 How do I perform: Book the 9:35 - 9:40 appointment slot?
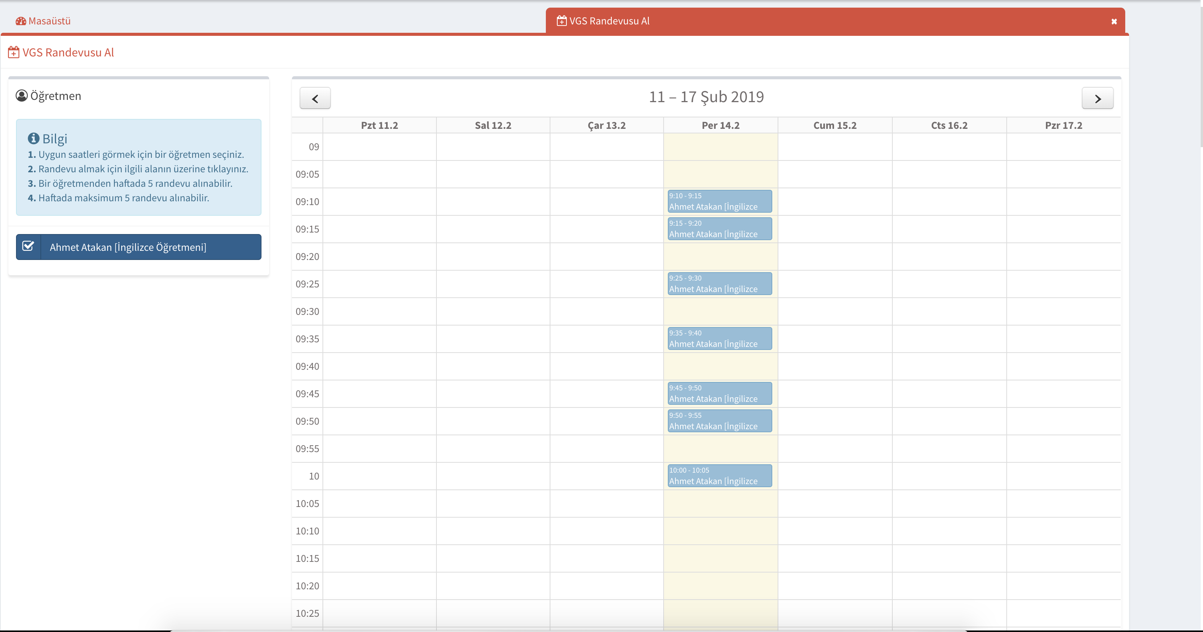(x=720, y=338)
